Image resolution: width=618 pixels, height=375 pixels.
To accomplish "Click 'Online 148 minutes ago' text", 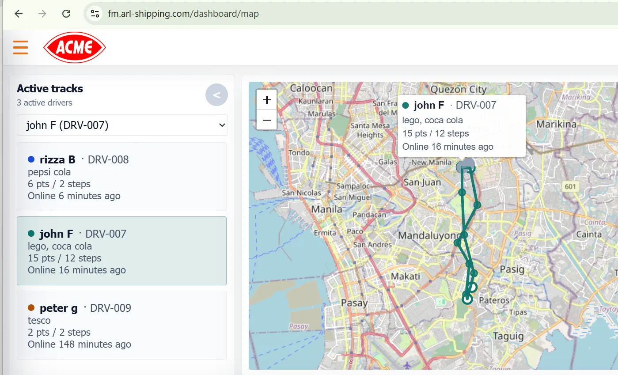I will coord(80,344).
